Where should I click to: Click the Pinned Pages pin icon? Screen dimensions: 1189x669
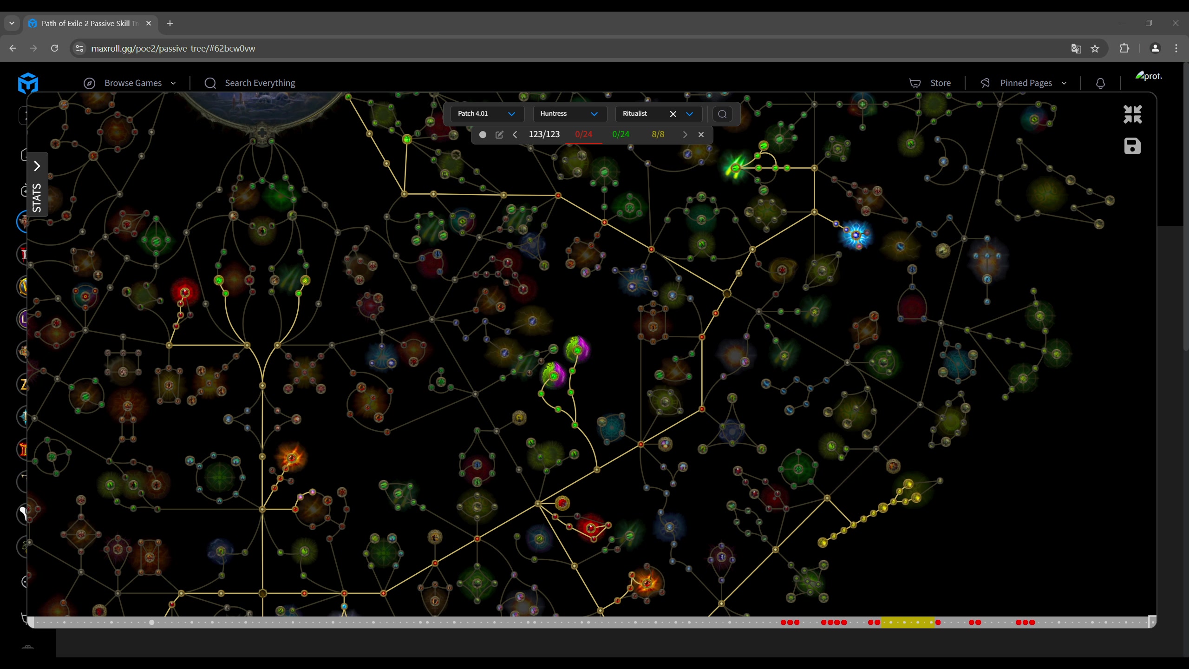pos(985,83)
